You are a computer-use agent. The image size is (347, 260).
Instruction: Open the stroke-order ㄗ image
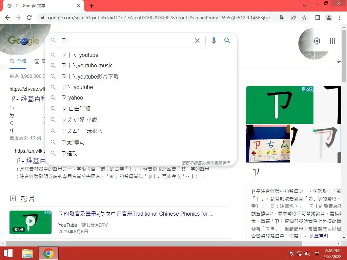click(x=316, y=144)
